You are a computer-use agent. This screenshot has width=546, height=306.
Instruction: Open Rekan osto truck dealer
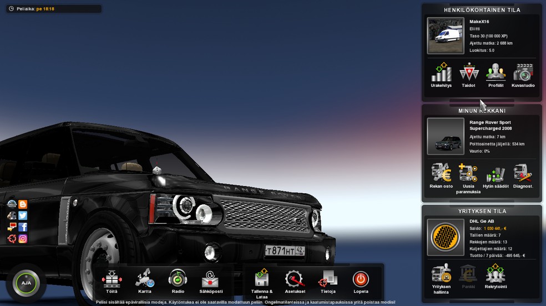pyautogui.click(x=441, y=175)
